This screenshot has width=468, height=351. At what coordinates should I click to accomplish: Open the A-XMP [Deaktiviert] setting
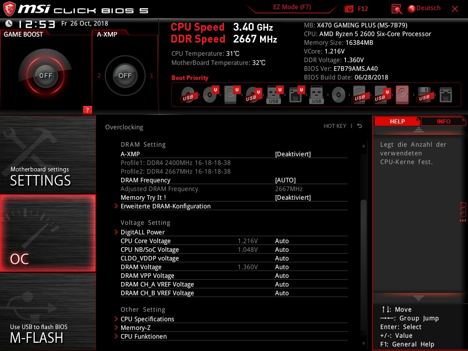tap(293, 154)
